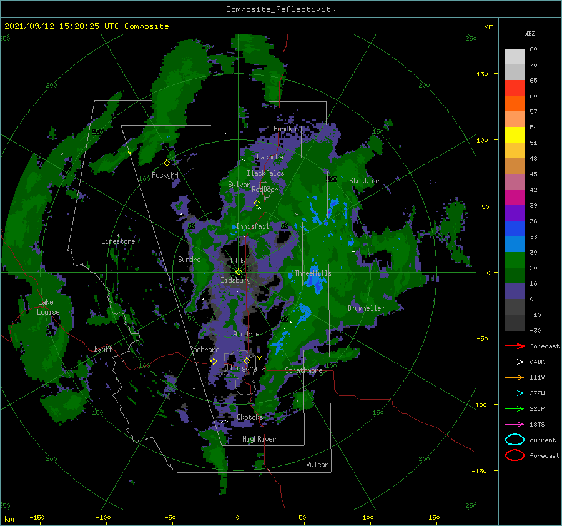562x526 pixels.
Task: Select the white 04DK arrow symbol
Action: click(x=515, y=362)
